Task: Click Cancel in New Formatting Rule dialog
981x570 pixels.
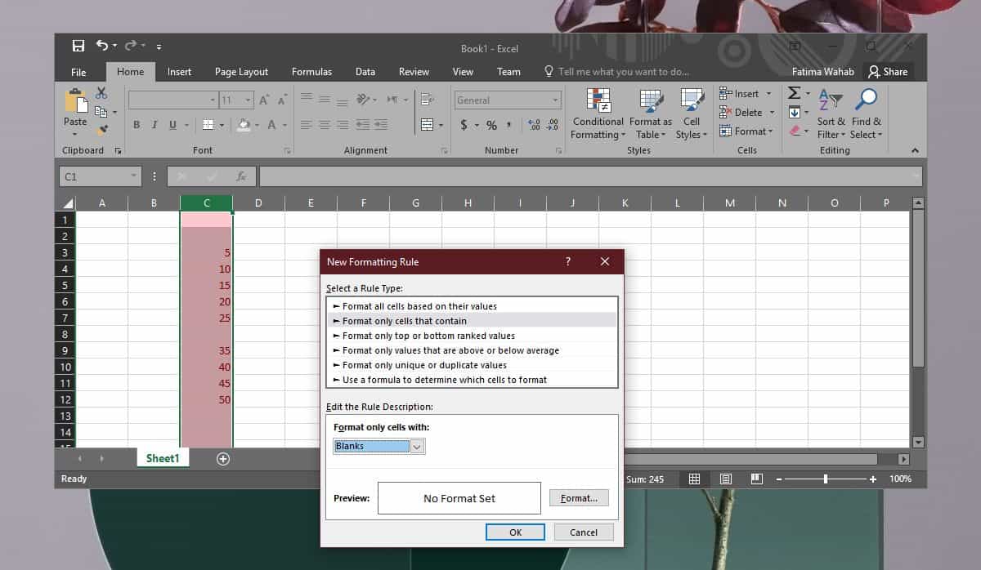Action: click(x=584, y=532)
